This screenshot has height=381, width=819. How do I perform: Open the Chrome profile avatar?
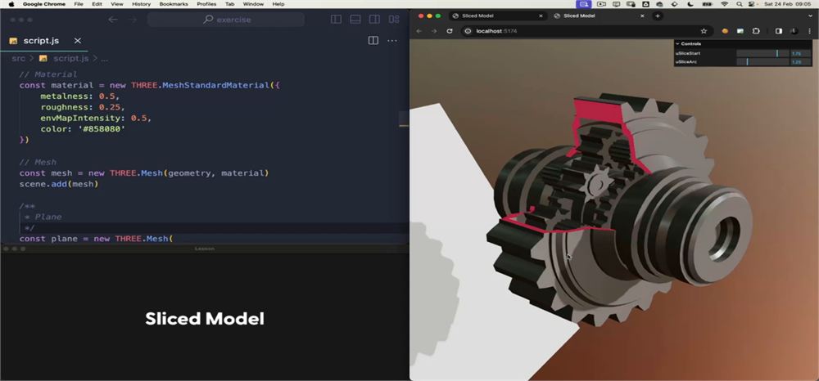coord(794,31)
